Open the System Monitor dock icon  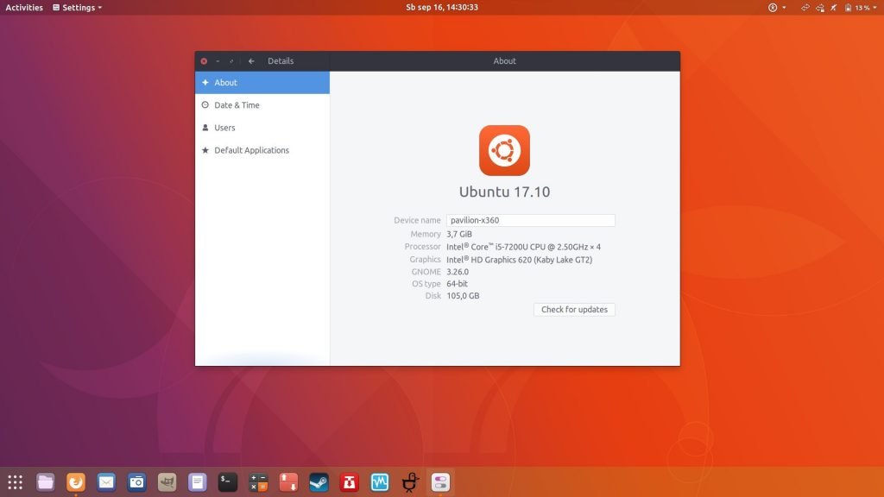click(380, 481)
